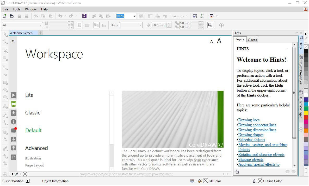This screenshot has width=309, height=186.
Task: Click the Workspace monitor icon in sidebar
Action: [14, 104]
